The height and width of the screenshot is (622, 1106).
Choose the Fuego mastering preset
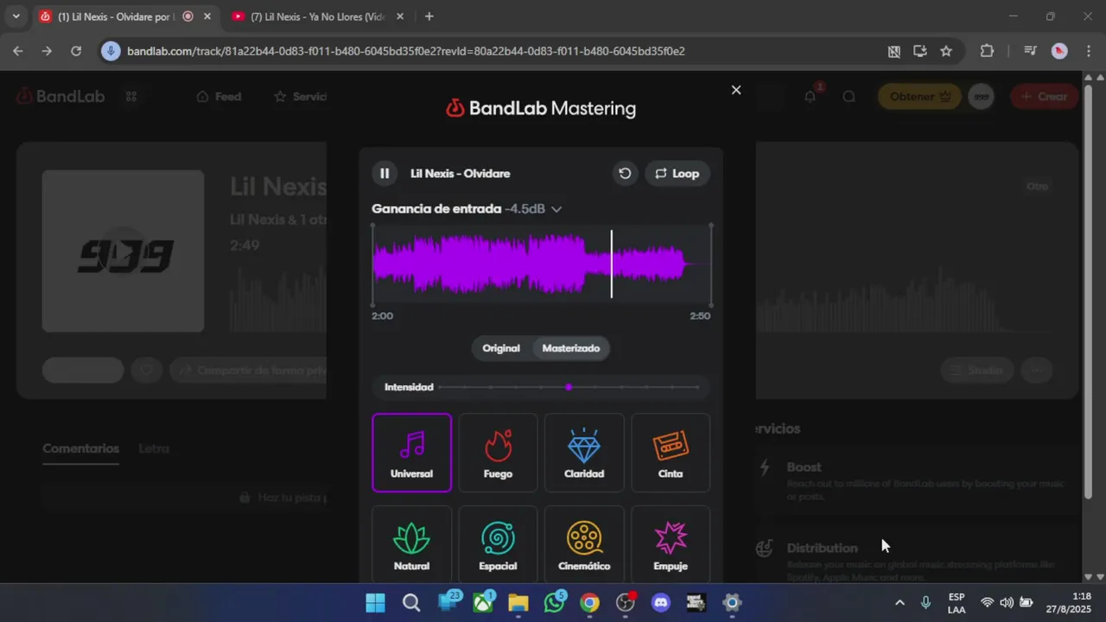pos(498,453)
